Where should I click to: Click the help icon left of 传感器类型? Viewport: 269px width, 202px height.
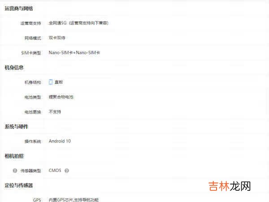15,171
